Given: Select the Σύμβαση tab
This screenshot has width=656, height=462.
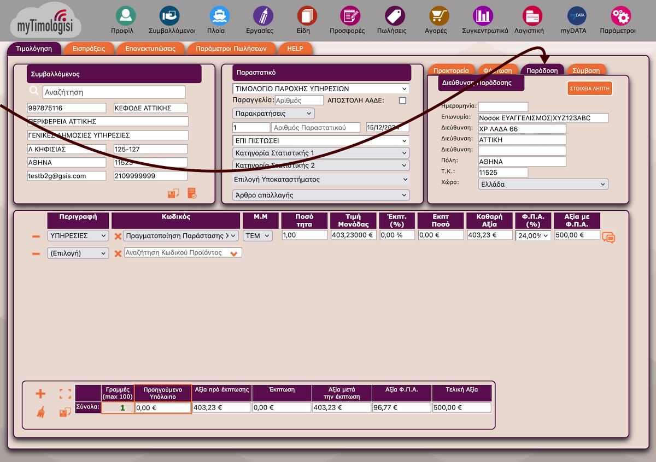Looking at the screenshot, I should (586, 70).
